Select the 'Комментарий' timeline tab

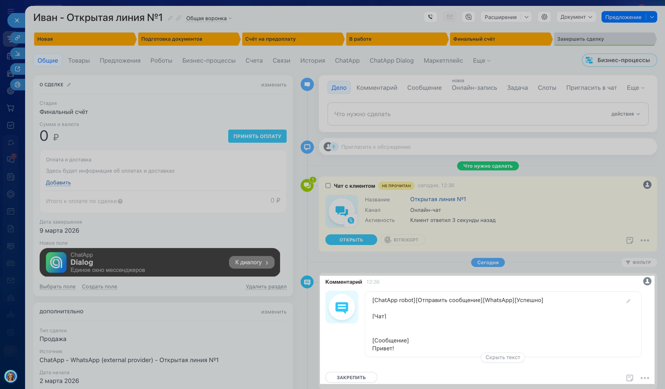(x=376, y=88)
